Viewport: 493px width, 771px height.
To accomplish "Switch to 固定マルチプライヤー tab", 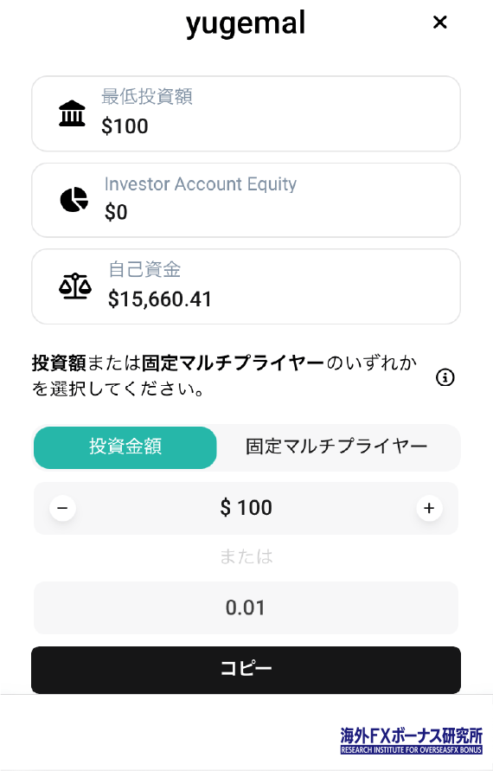I will 336,447.
